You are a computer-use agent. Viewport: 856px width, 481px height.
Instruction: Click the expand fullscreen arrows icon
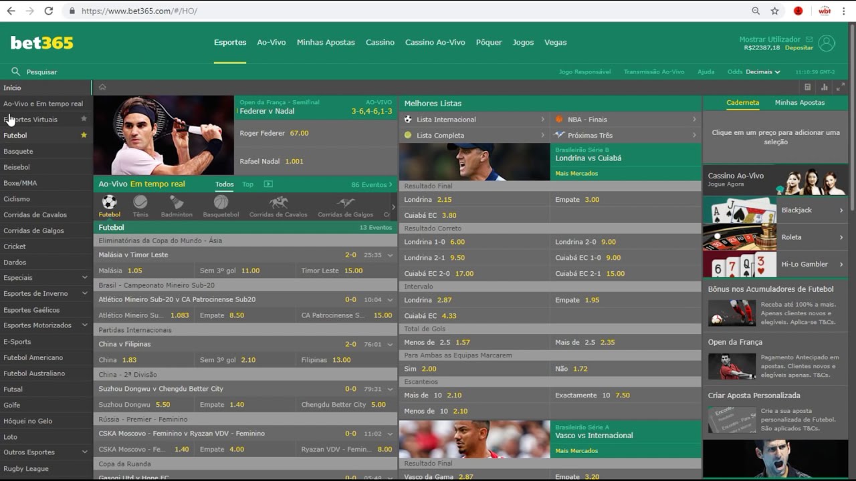coord(841,87)
